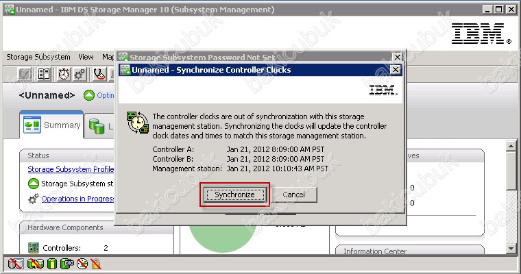Click the green Optimal status icon beside <Unnamed>

point(88,95)
